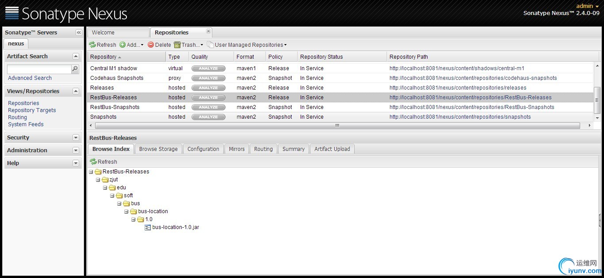Open the Mirrors tab

click(237, 149)
